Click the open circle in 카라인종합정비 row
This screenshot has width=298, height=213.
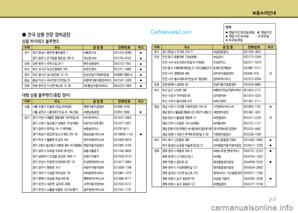click(x=271, y=73)
